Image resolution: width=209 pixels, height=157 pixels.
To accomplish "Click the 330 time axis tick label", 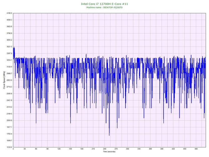I will 139,149.
